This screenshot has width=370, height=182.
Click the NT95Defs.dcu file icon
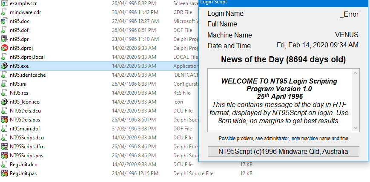click(x=5, y=111)
